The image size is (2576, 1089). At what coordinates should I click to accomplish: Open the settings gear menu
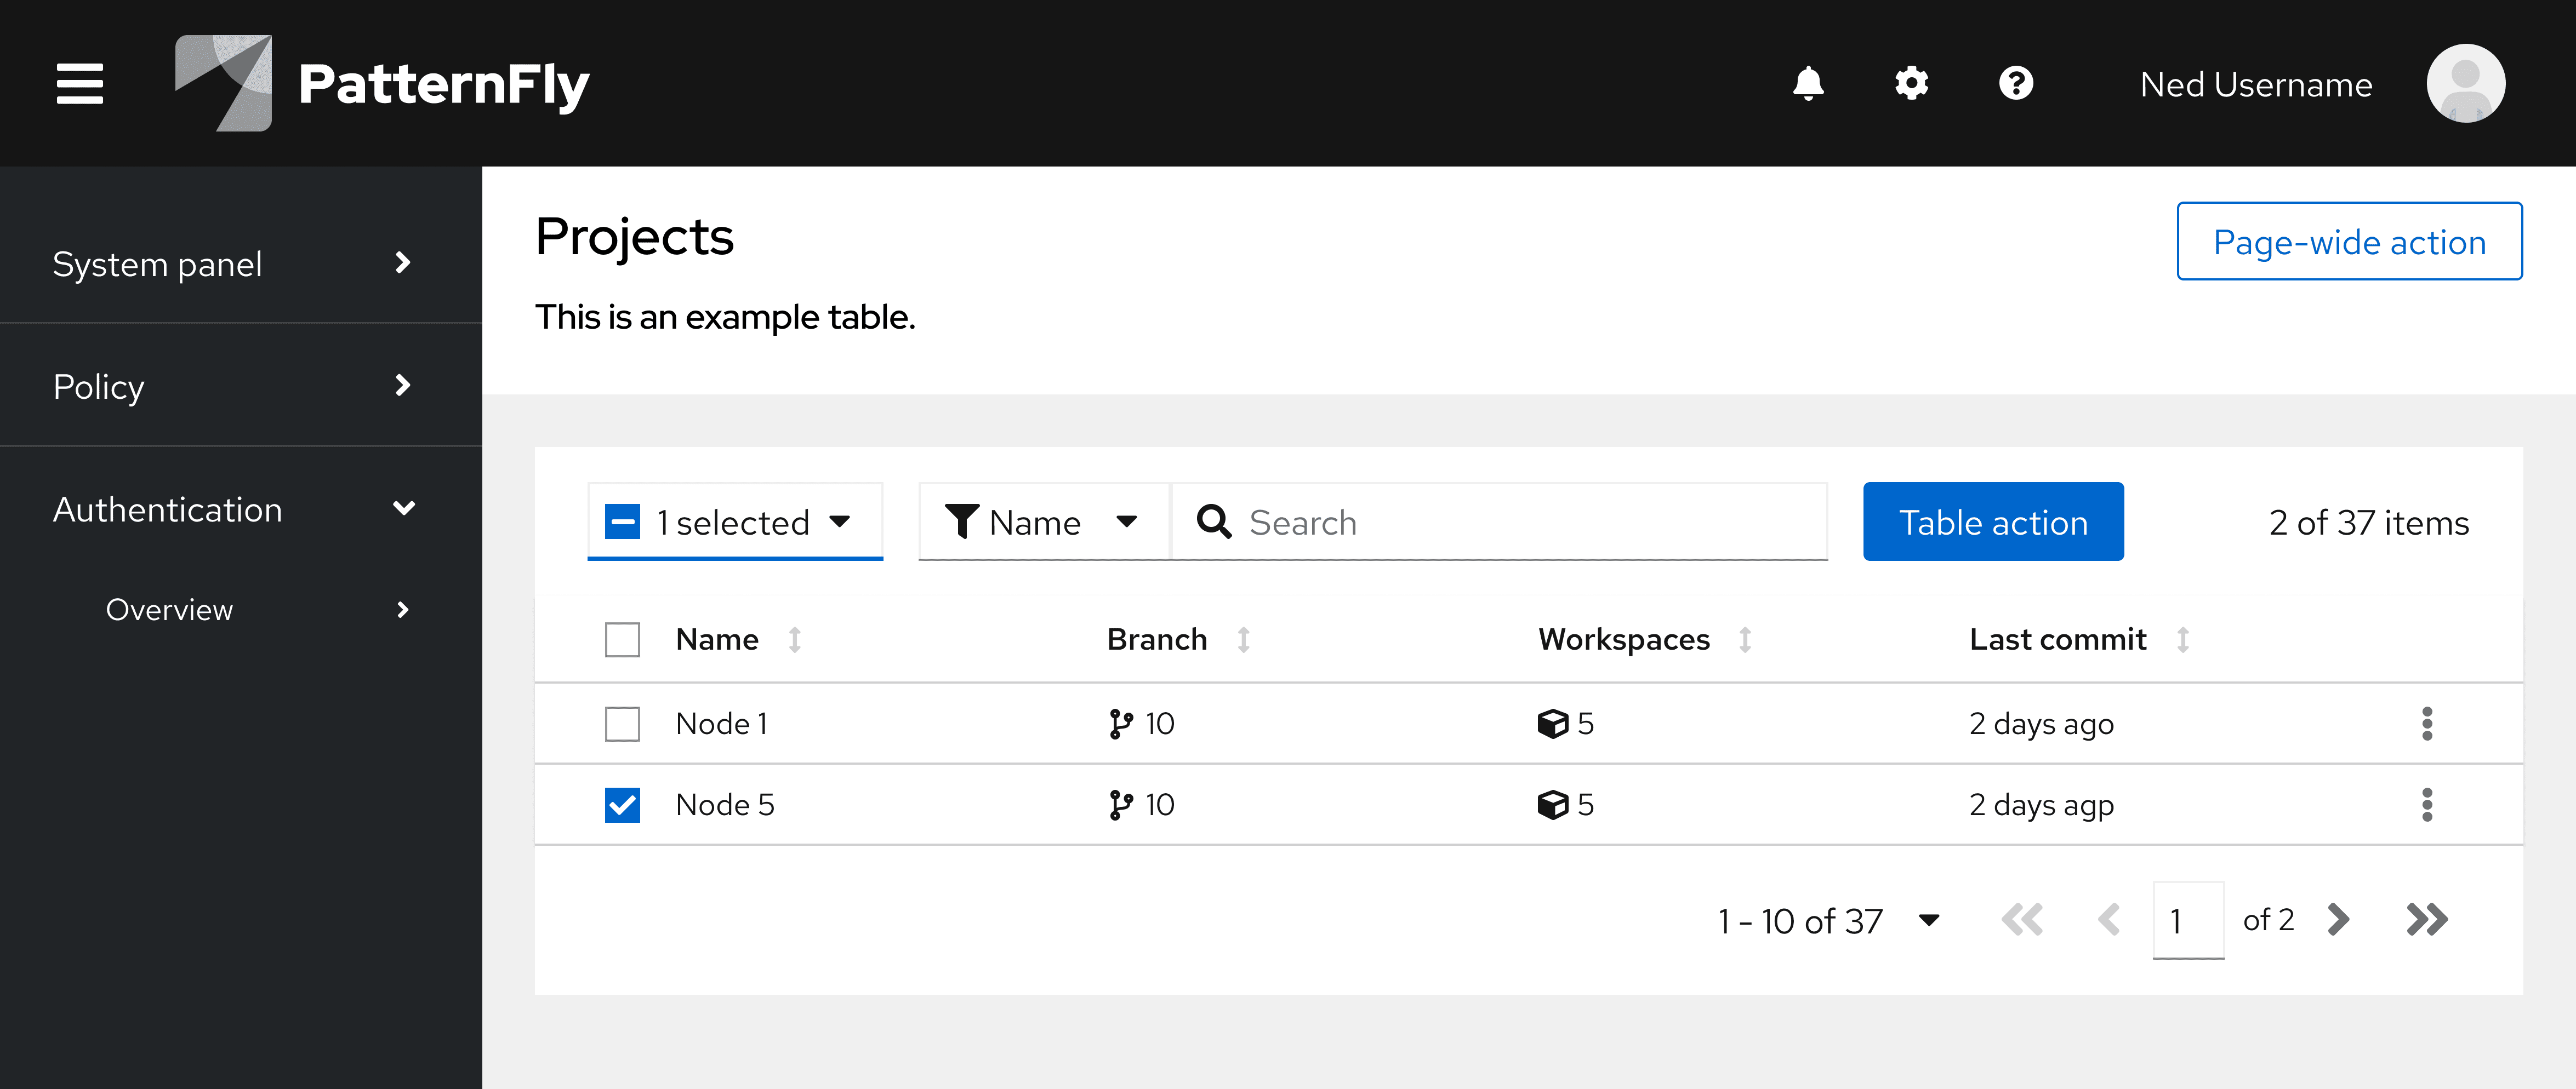[1911, 82]
